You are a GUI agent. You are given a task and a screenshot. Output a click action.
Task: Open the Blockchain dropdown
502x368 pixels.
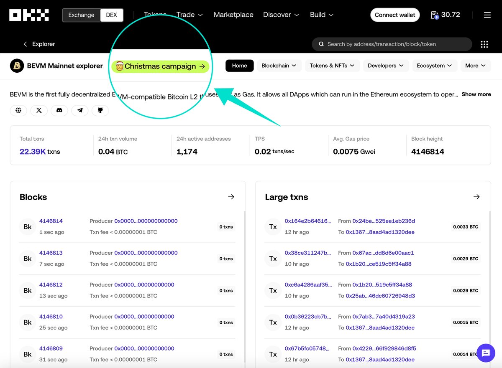tap(279, 66)
